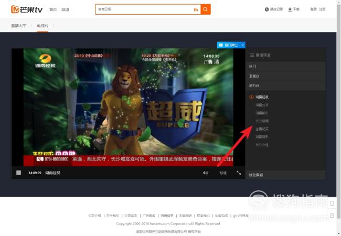Open the 法律声明 footer link
Viewport: 341px width, 236px height.
point(185,216)
